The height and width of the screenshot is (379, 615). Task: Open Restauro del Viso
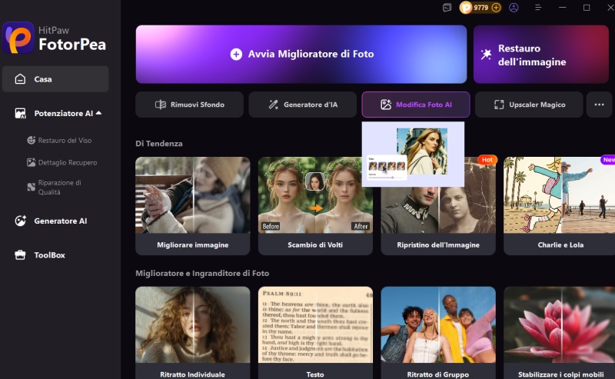65,140
